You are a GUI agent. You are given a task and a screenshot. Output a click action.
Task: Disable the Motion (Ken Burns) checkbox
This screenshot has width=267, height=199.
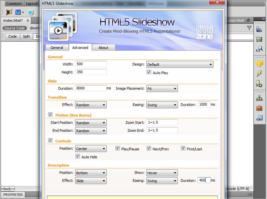click(x=50, y=114)
